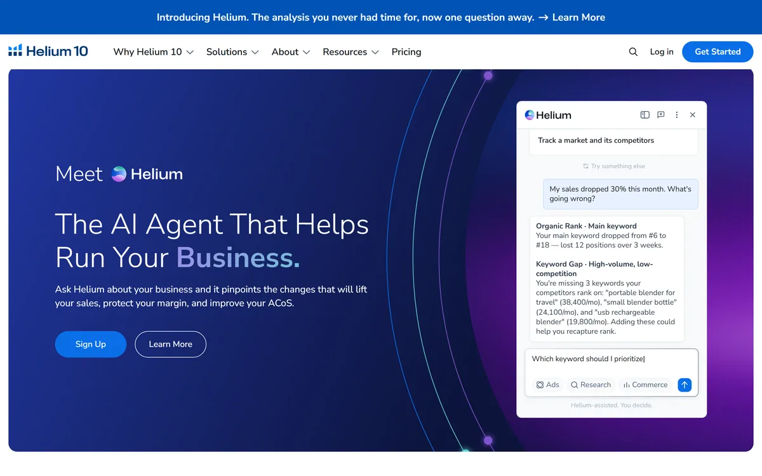The image size is (762, 476).
Task: Click the user message about sales dropping 30%
Action: tap(620, 194)
